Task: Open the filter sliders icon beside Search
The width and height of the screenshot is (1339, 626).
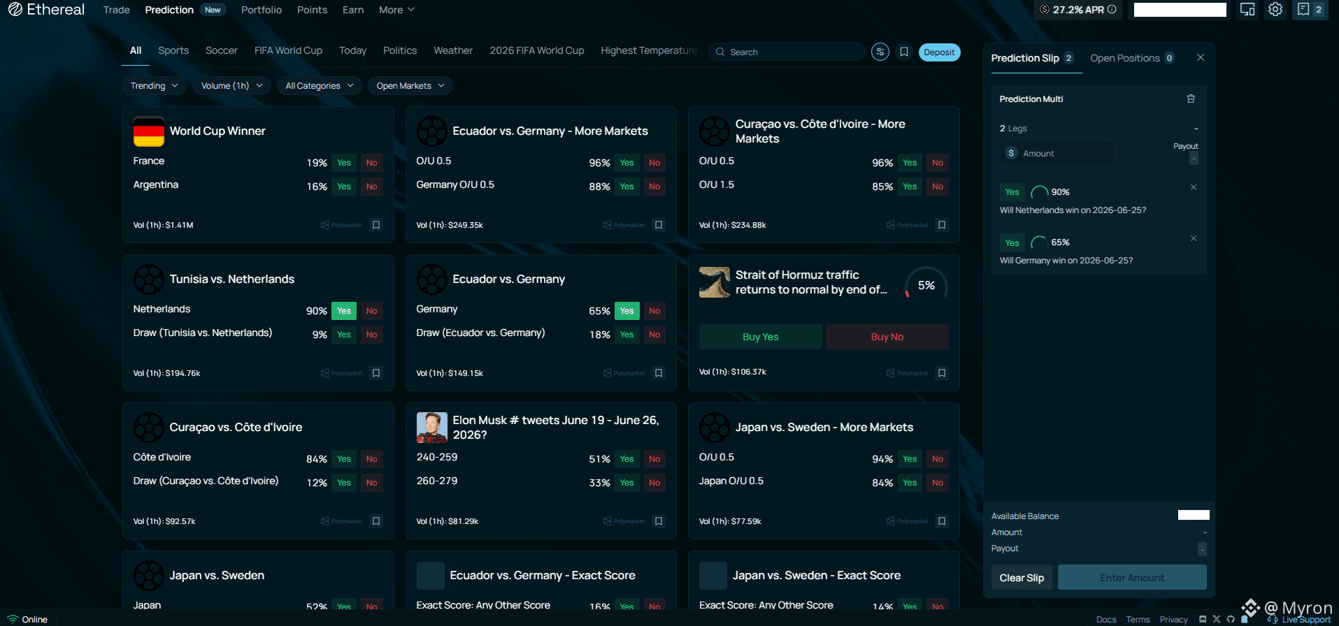Action: click(880, 52)
